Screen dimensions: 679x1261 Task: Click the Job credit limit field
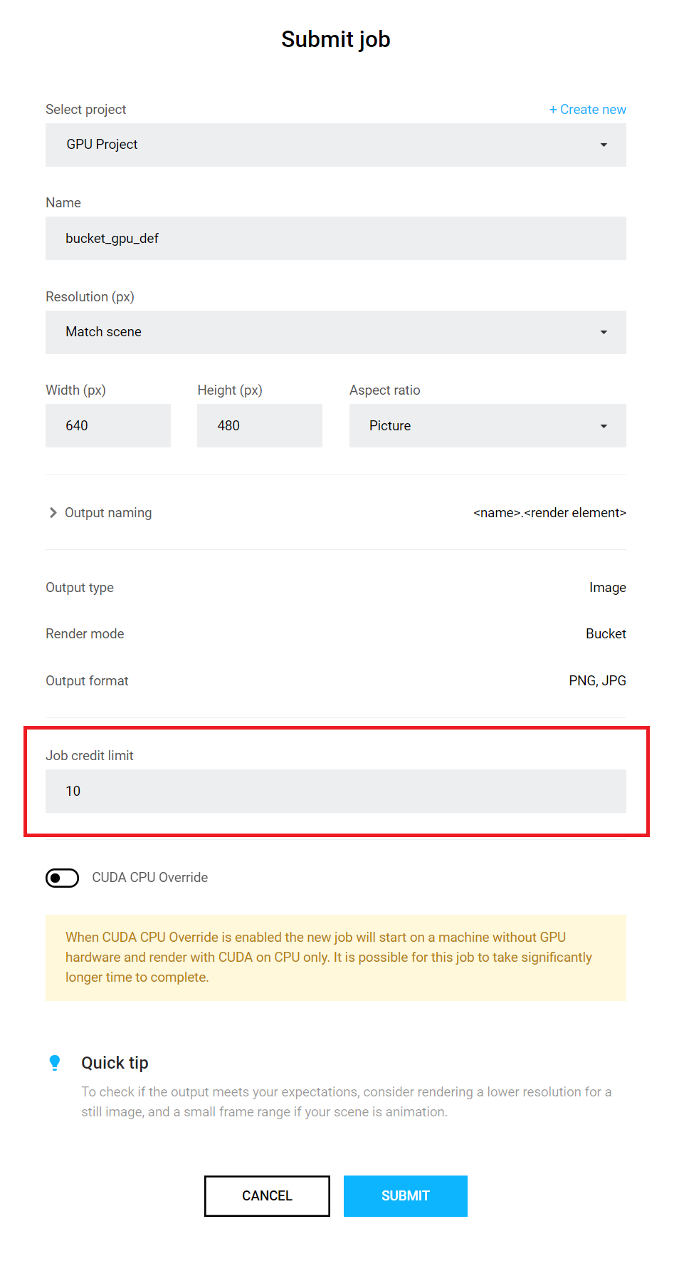(x=336, y=792)
